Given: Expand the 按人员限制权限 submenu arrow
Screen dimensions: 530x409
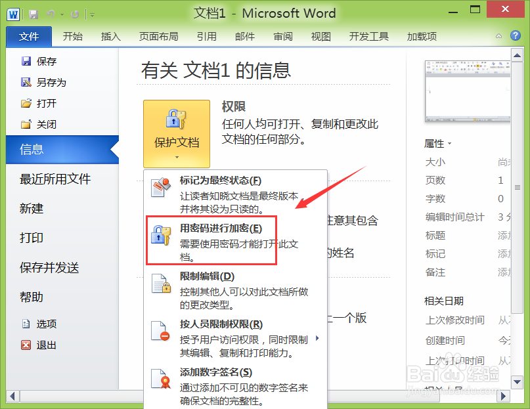Looking at the screenshot, I should pyautogui.click(x=317, y=338).
